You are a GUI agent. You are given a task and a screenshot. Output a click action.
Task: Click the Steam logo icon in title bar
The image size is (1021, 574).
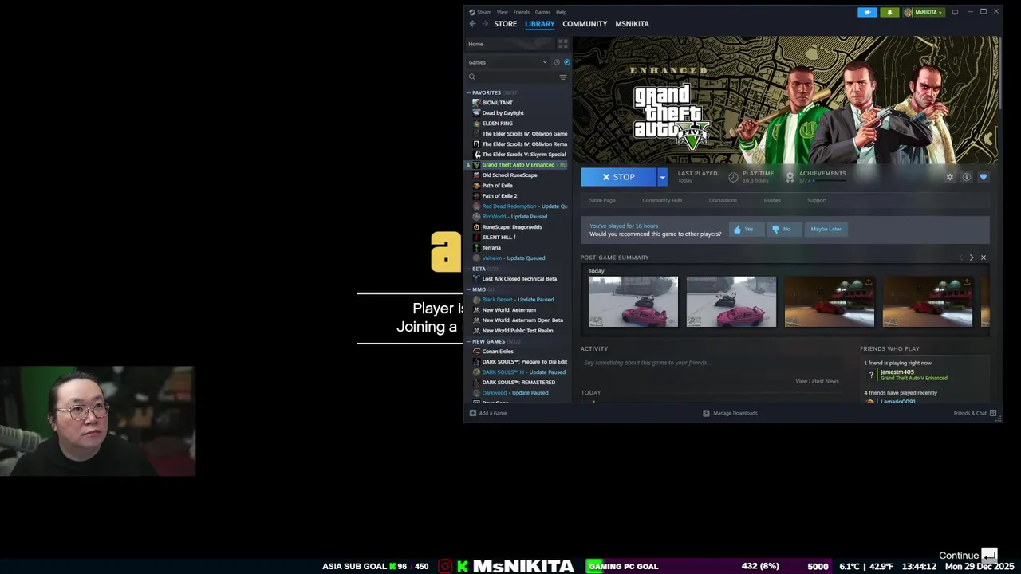coord(472,12)
